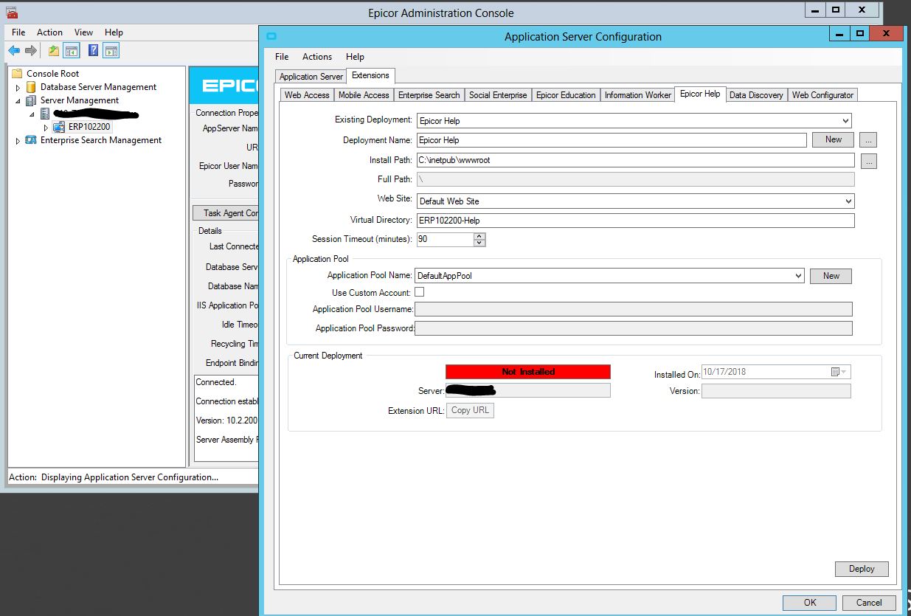The height and width of the screenshot is (616, 911).
Task: Open the Help menu in Application Server Configuration
Action: point(355,57)
